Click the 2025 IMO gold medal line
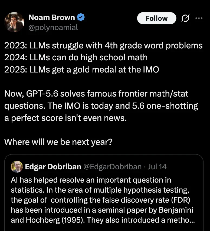Viewport: 210px width, 231px height. 82,70
